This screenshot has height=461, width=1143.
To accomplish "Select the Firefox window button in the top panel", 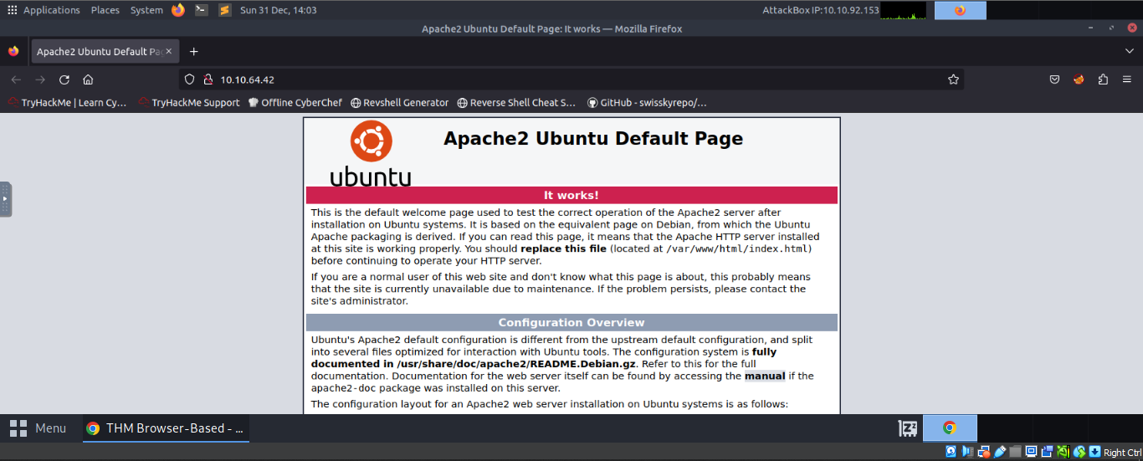I will pyautogui.click(x=960, y=10).
